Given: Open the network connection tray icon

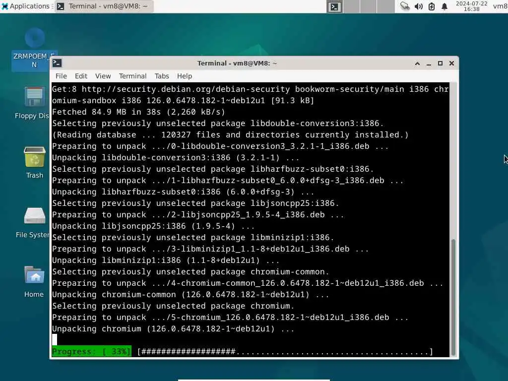Looking at the screenshot, I should click(x=405, y=6).
